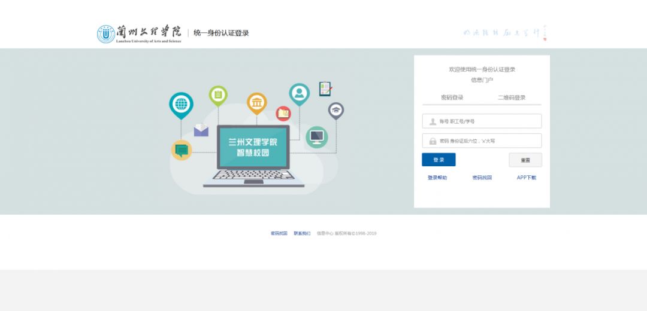This screenshot has width=647, height=311.
Task: Open the APP下载 link
Action: pyautogui.click(x=527, y=178)
